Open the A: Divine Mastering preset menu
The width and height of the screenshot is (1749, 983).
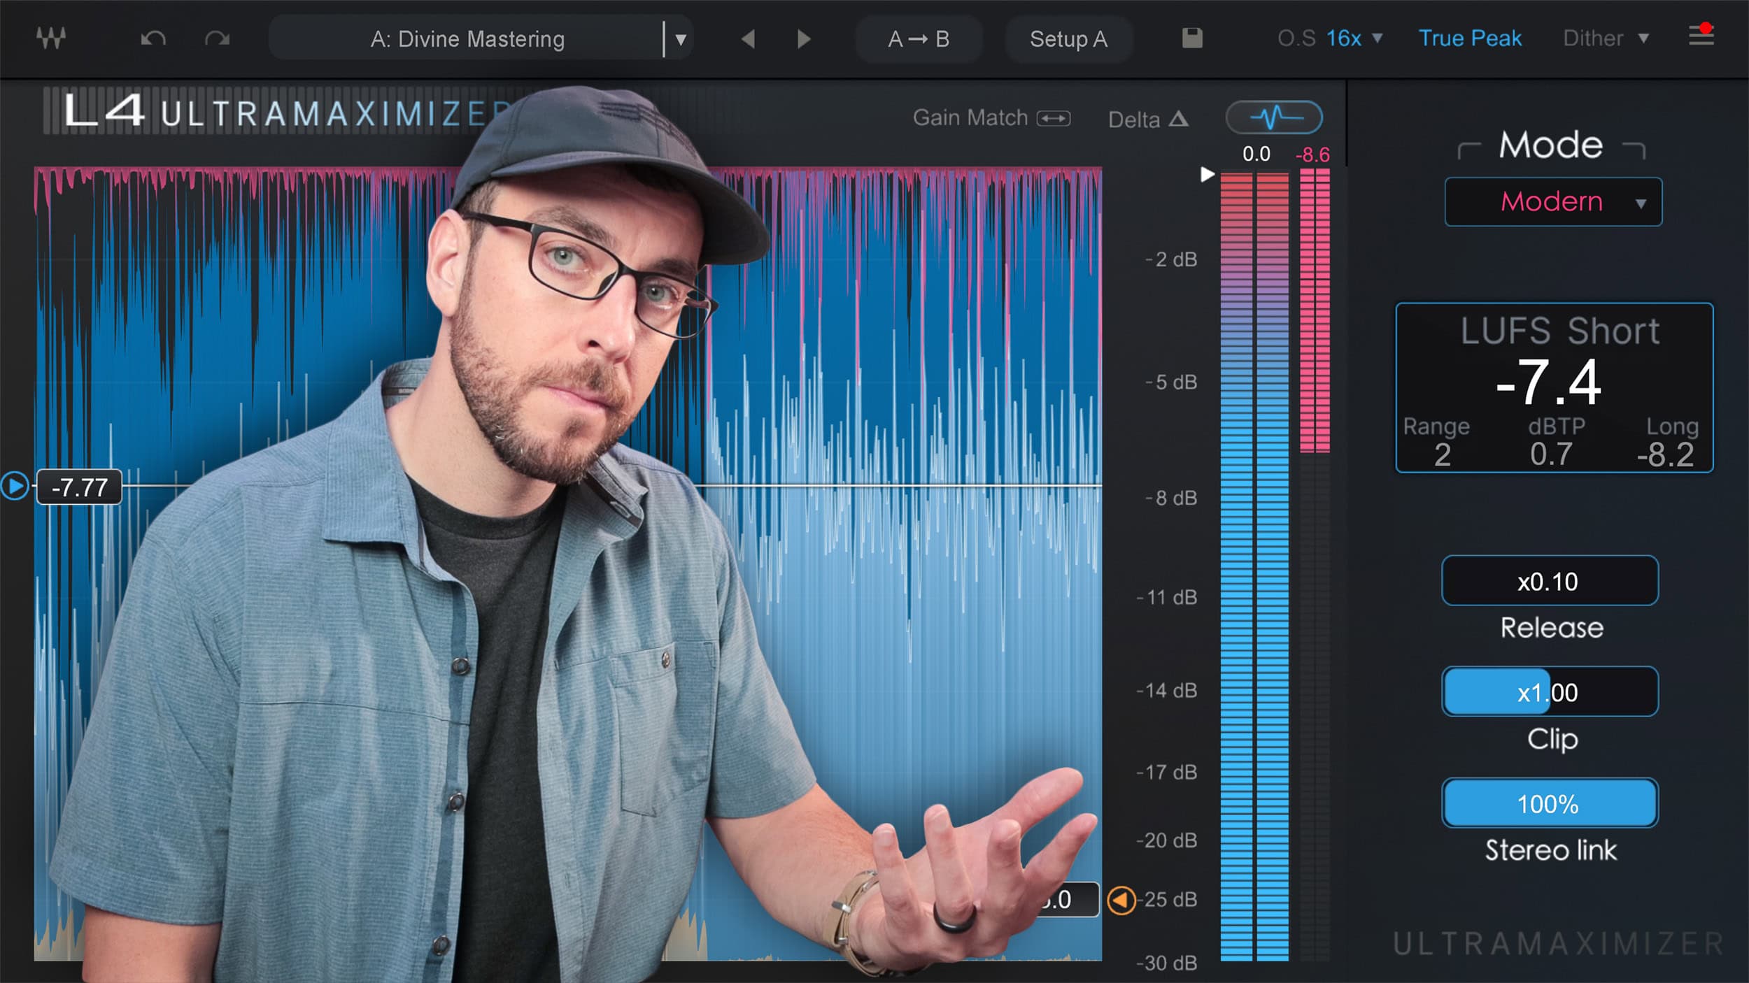[x=481, y=39]
